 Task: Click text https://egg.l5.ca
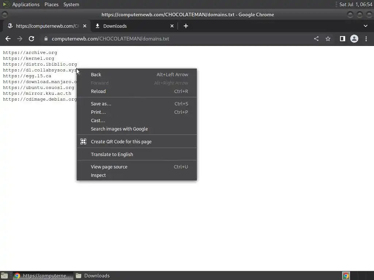[x=27, y=76]
